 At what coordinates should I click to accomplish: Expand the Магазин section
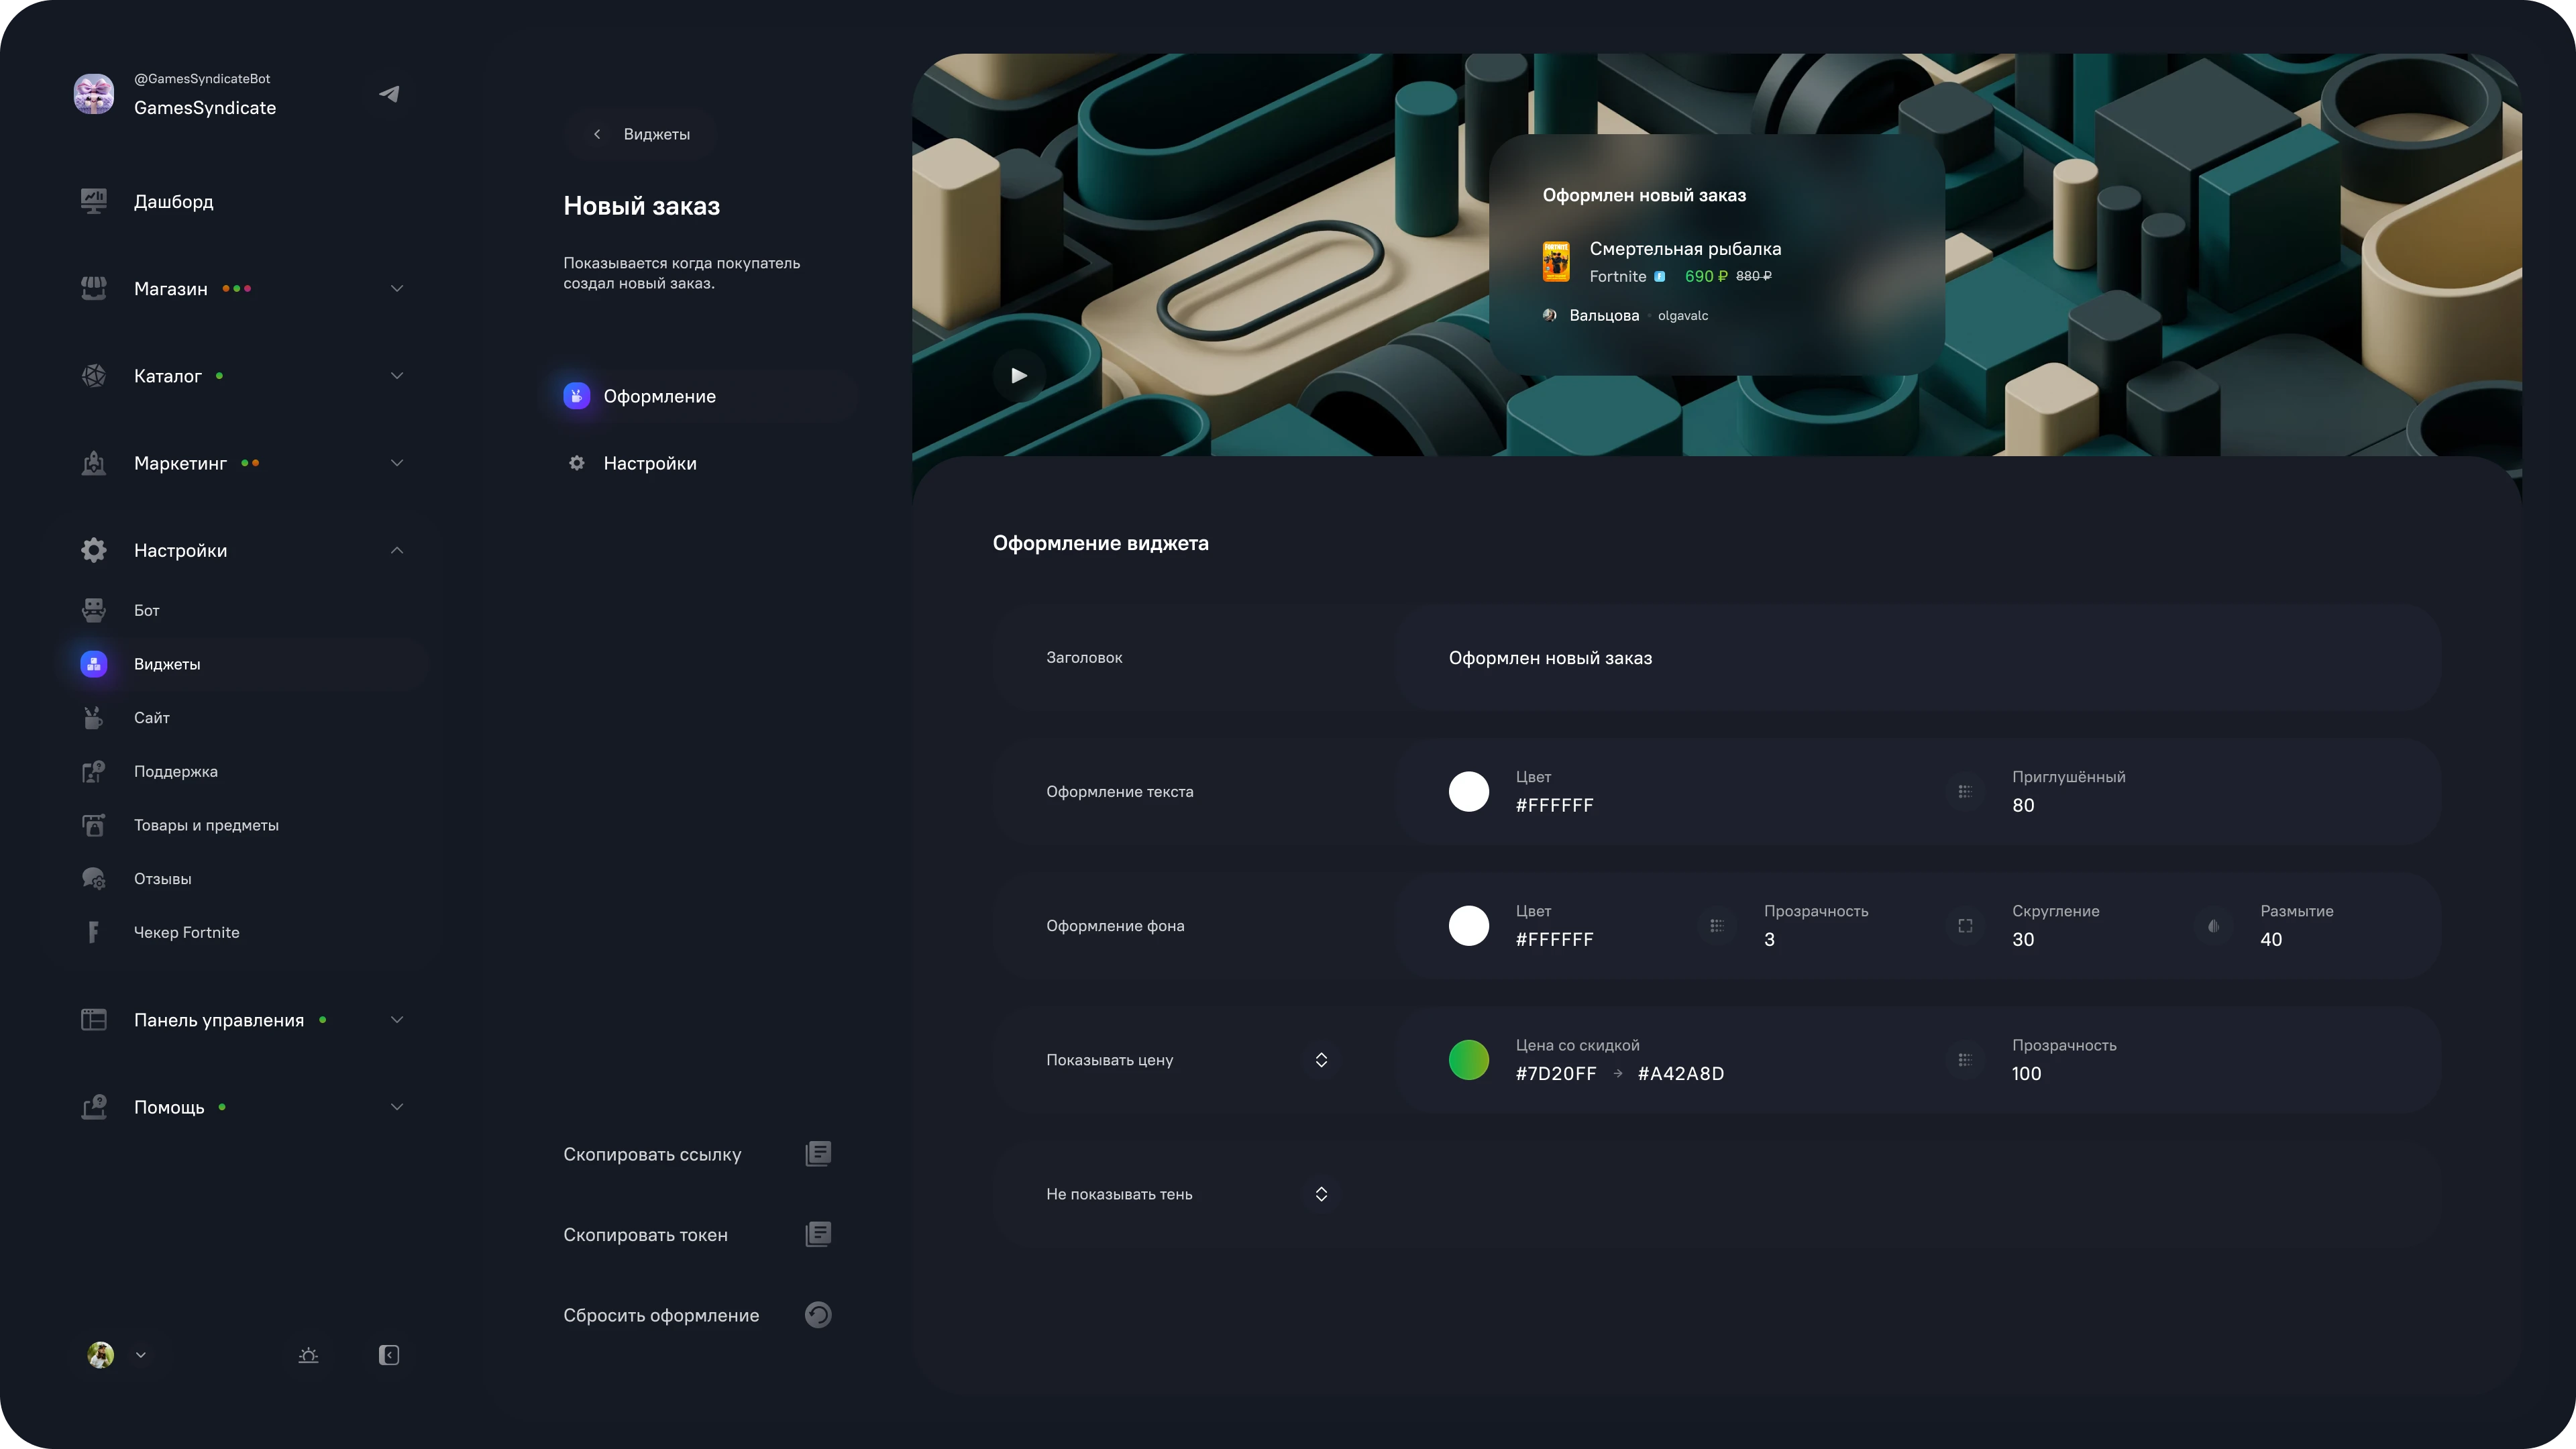(x=396, y=288)
